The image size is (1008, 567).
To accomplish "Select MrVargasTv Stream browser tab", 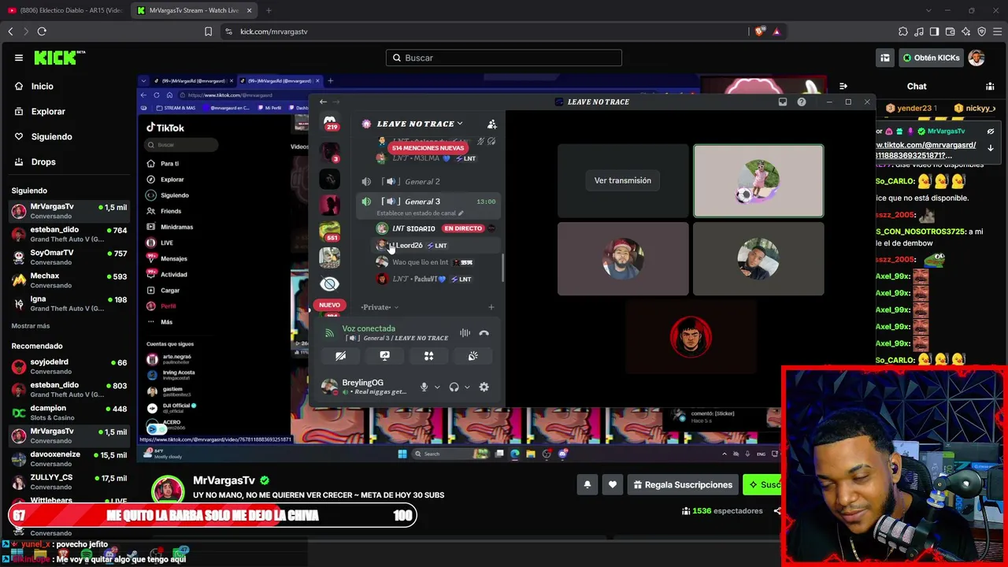I will pos(193,10).
